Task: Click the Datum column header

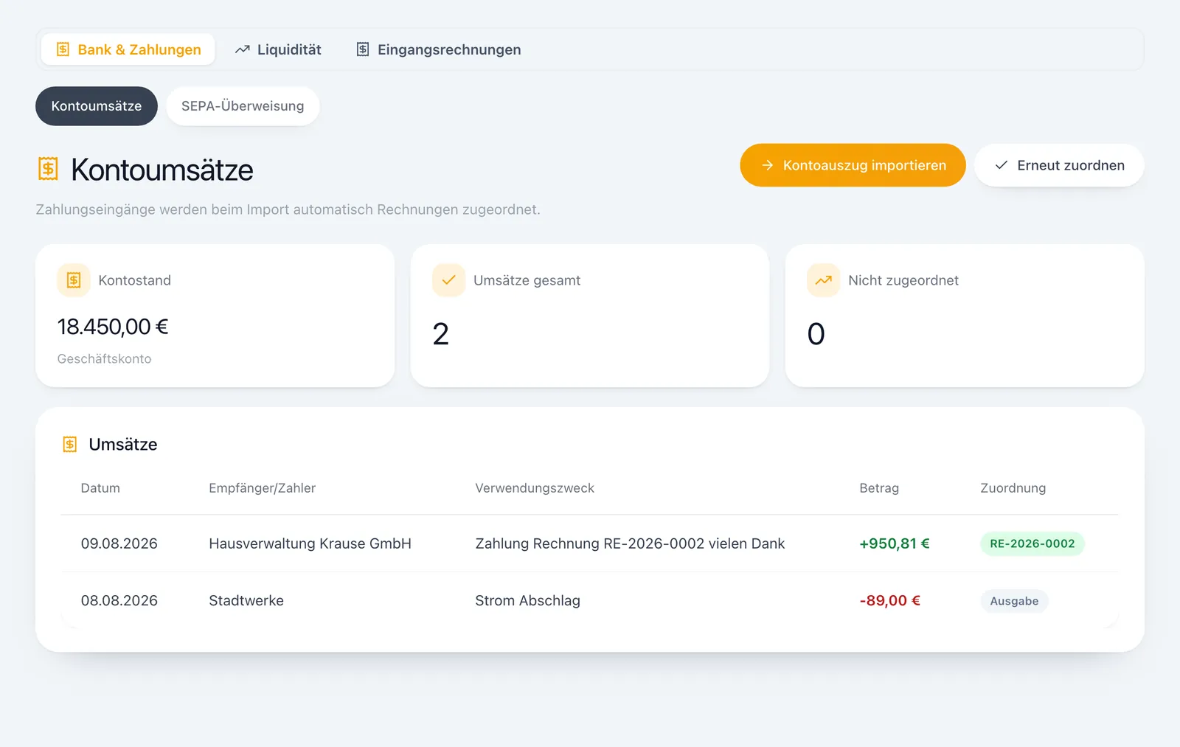Action: pos(100,488)
